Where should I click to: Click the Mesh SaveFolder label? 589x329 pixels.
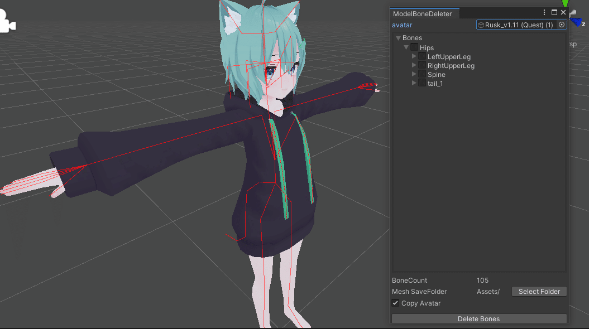(419, 292)
